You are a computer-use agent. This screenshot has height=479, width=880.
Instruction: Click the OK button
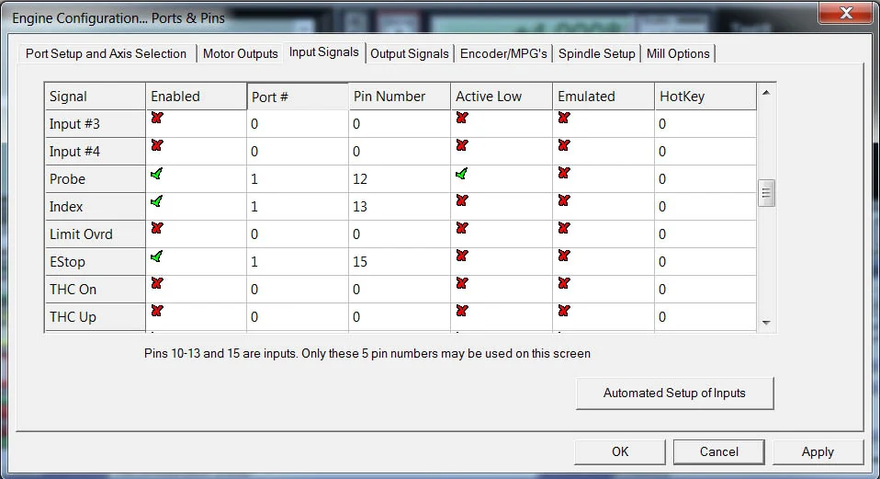click(x=620, y=451)
